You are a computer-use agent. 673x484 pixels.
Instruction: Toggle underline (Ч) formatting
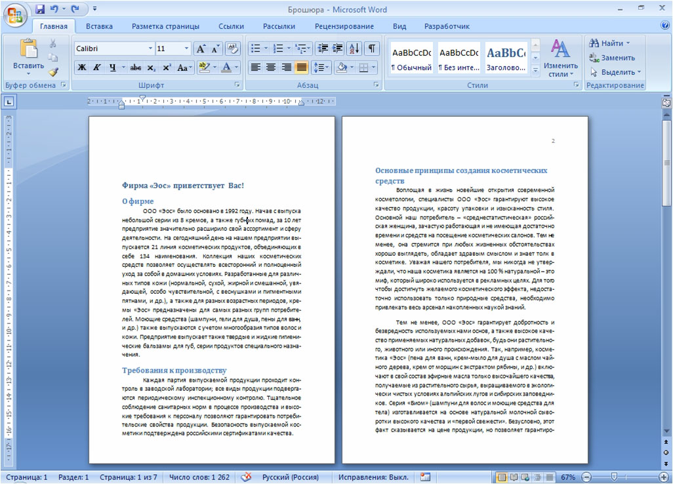112,68
